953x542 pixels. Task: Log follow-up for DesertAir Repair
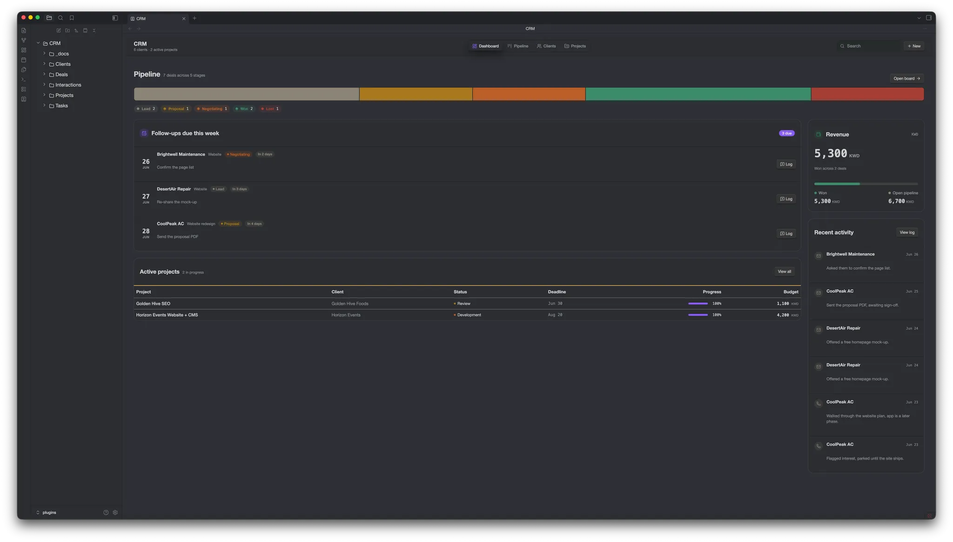point(786,199)
